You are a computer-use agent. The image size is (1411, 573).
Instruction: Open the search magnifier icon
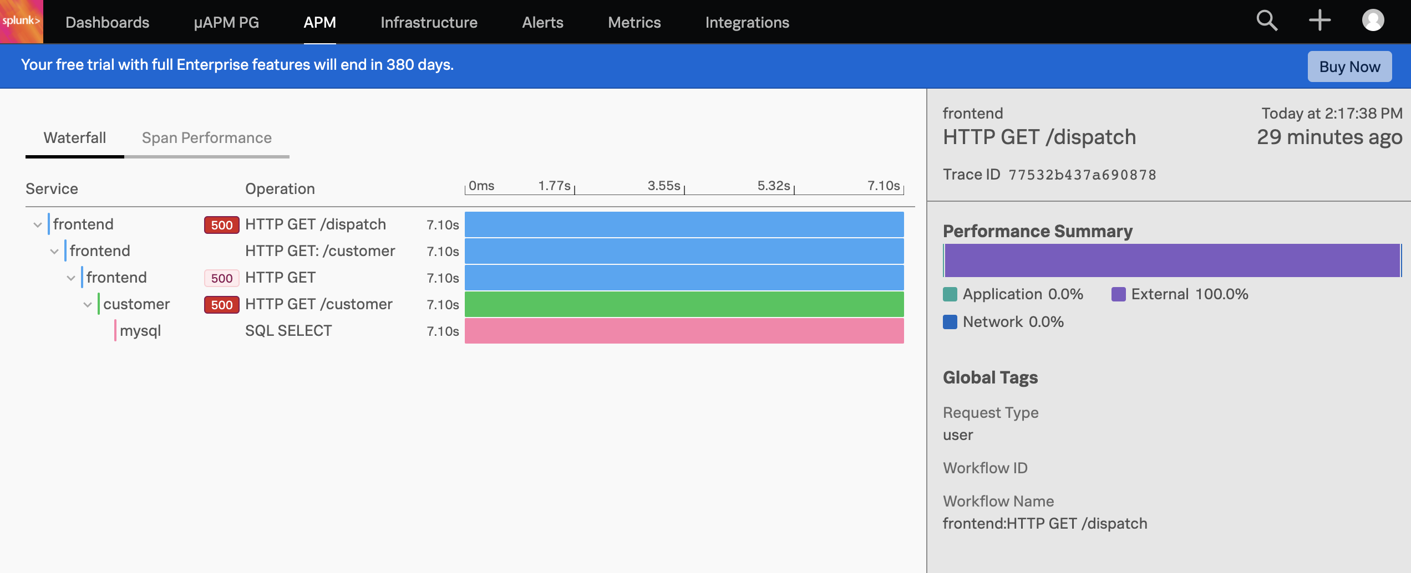point(1267,21)
